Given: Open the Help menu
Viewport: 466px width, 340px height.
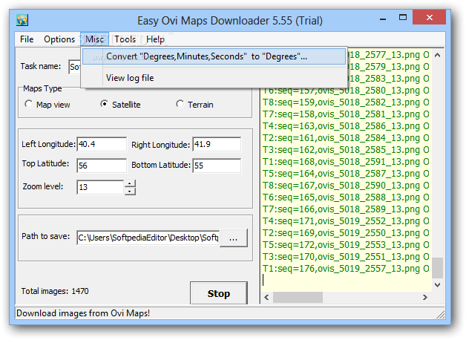Looking at the screenshot, I should (x=155, y=39).
